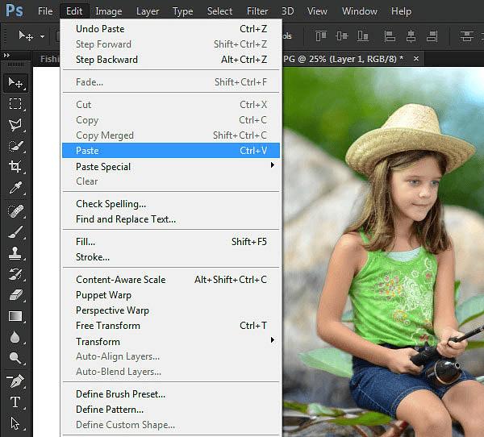This screenshot has width=484, height=437.
Task: Select the Eyedropper tool
Action: tap(15, 187)
